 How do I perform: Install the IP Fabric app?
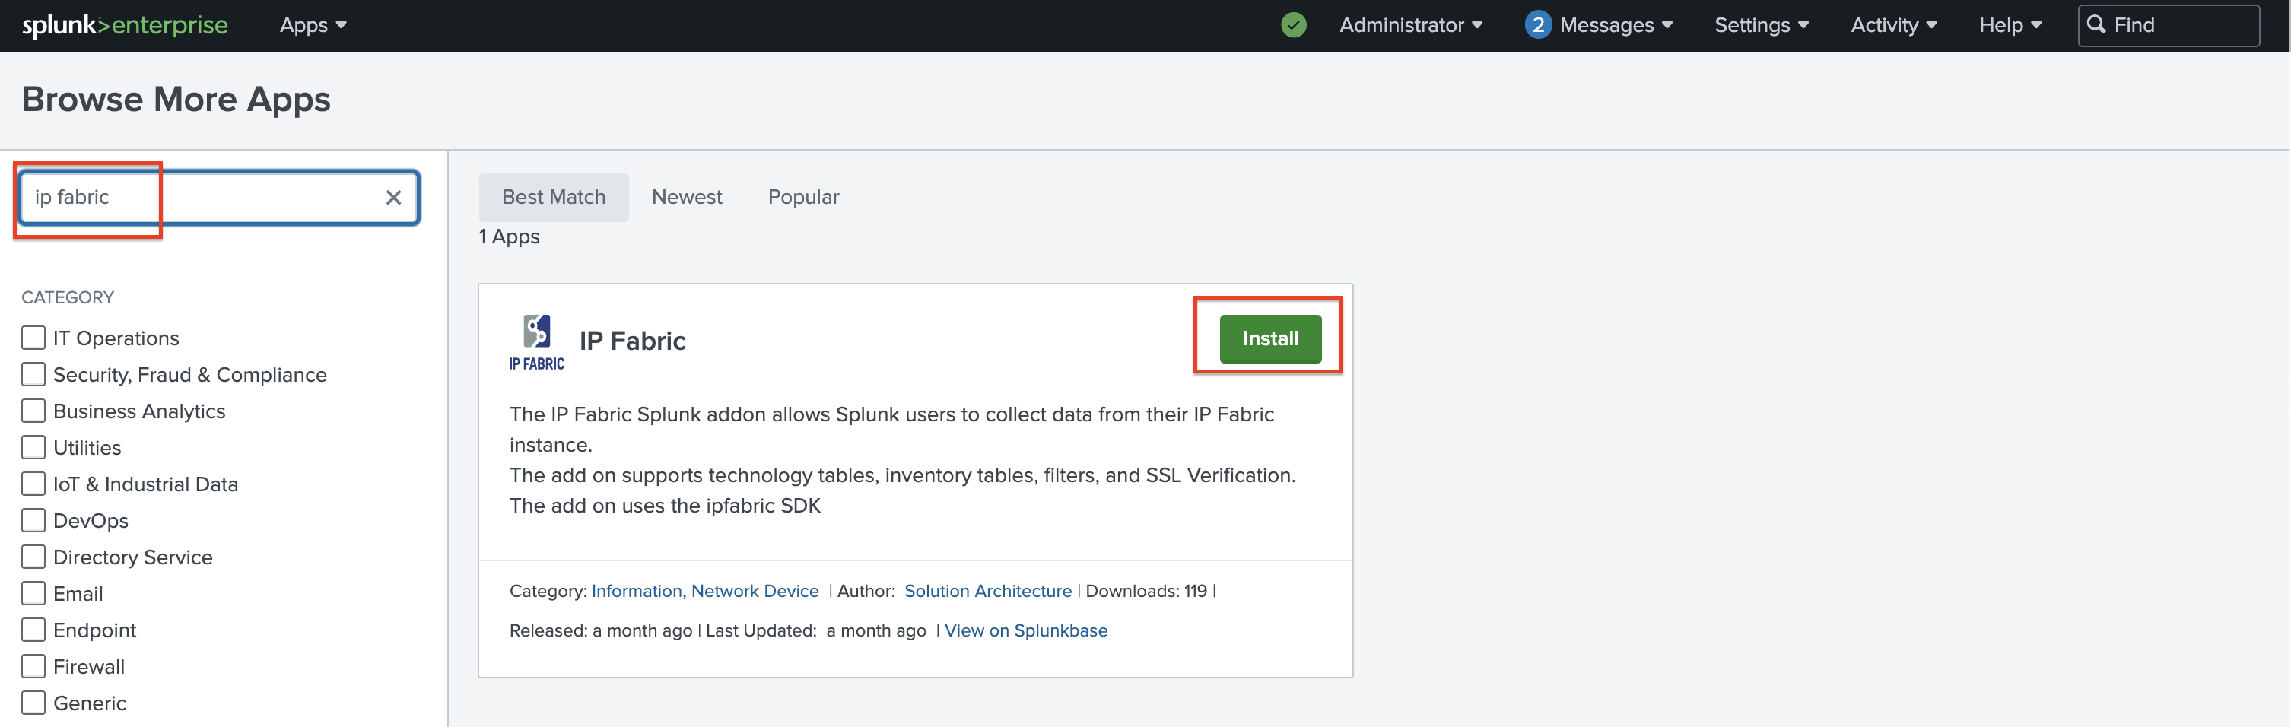(x=1270, y=338)
